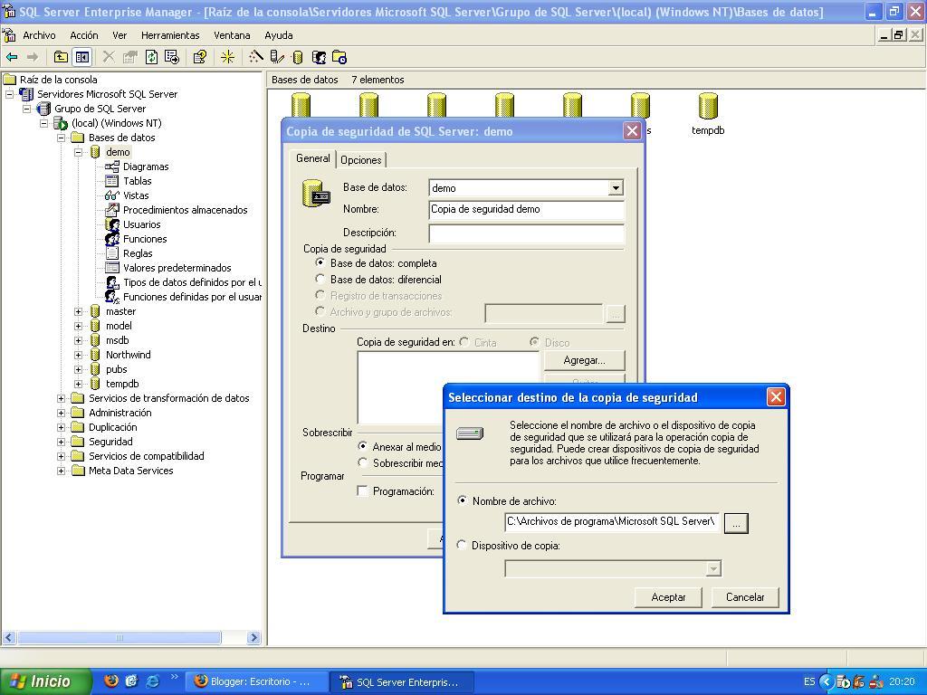Viewport: 927px width, 695px height.
Task: Click the console tree horizontal scrollbar thumb
Action: click(x=119, y=638)
